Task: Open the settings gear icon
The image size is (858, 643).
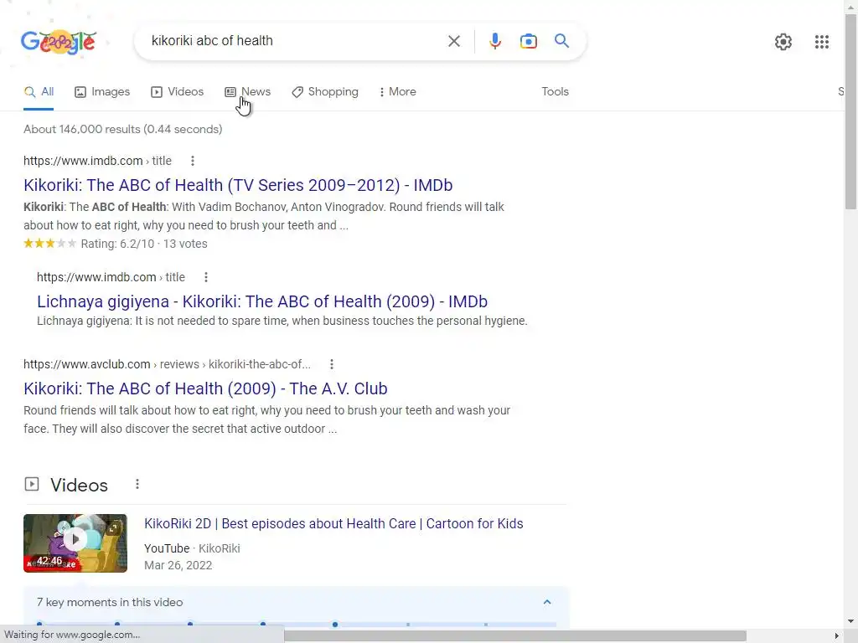Action: 783,42
